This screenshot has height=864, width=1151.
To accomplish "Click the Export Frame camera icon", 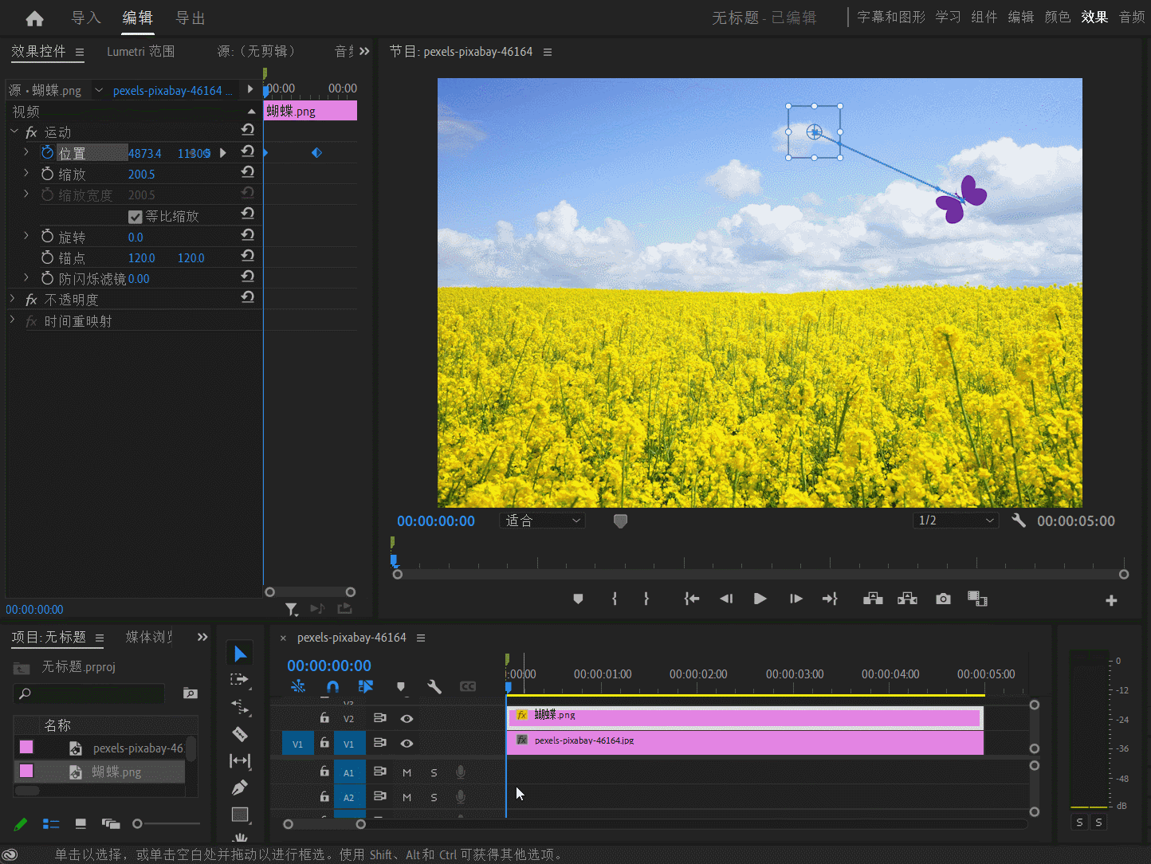I will click(x=943, y=599).
